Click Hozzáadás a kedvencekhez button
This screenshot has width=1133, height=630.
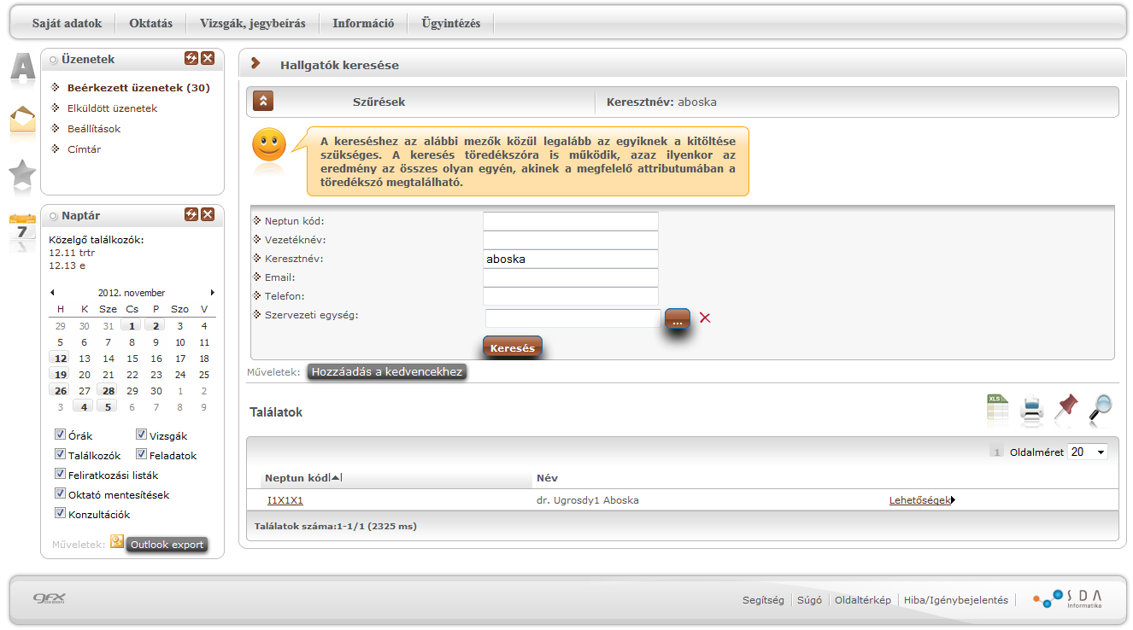(x=387, y=372)
